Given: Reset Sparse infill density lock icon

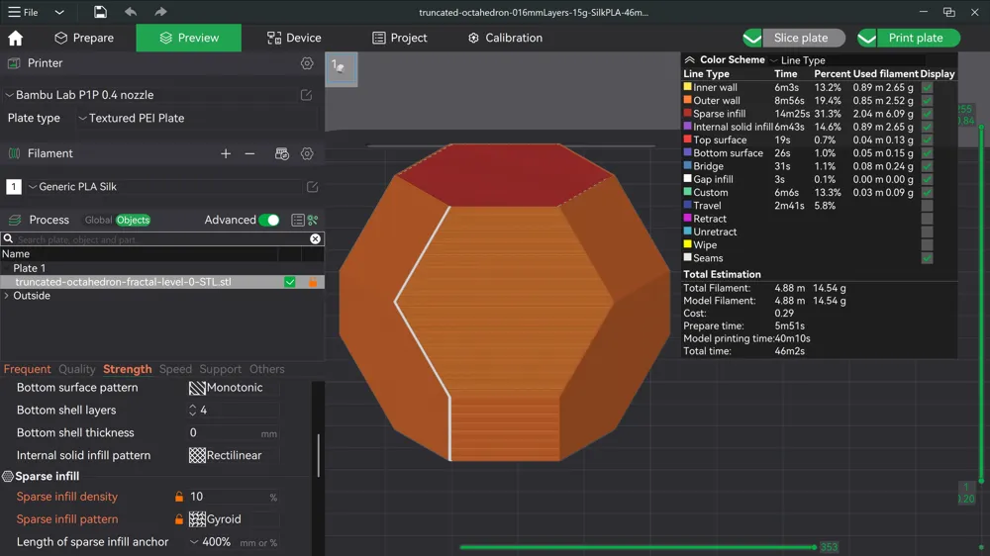Looking at the screenshot, I should pyautogui.click(x=179, y=497).
